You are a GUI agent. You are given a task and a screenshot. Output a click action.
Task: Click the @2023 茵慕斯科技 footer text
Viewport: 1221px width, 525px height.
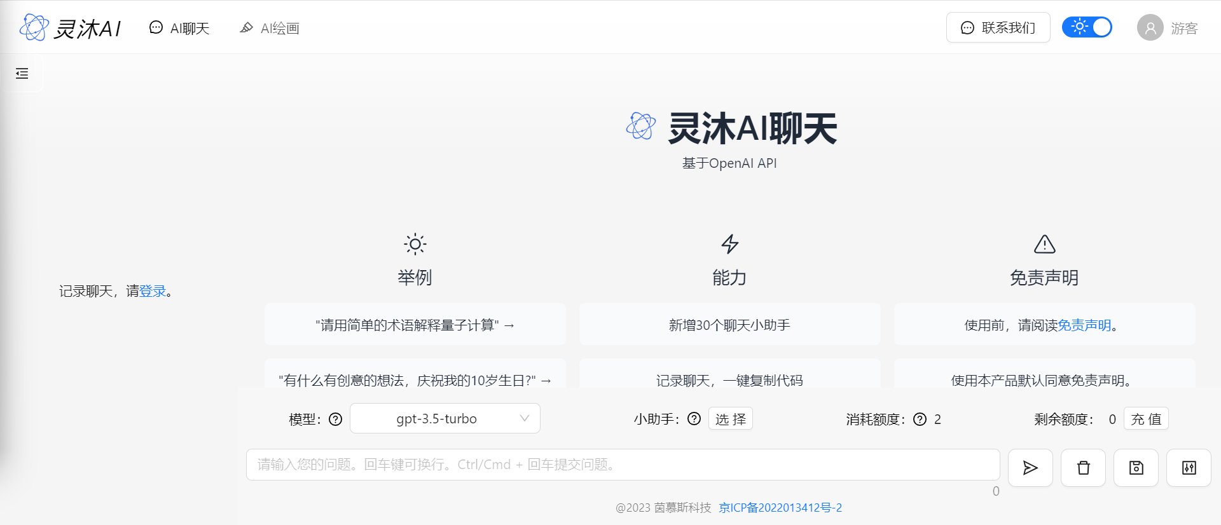click(x=663, y=508)
